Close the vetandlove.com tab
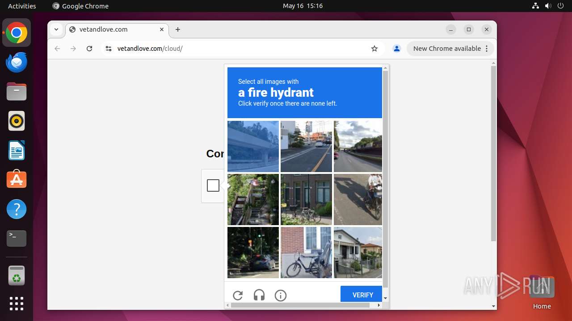Screen dimensions: 572x321 [162, 29]
